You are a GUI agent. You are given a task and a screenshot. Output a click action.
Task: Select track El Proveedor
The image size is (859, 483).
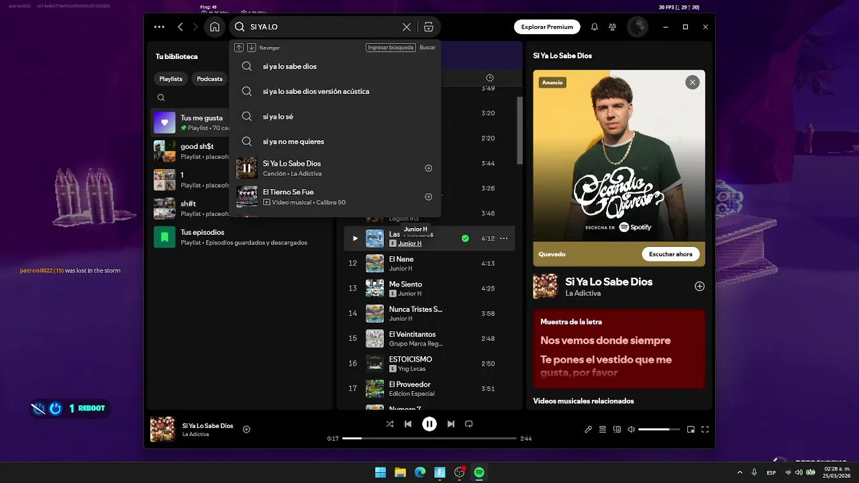429,388
